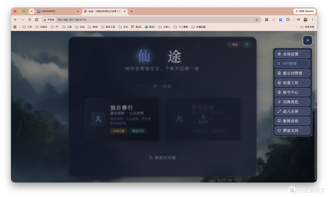
Task: Open the Chrome extensions puzzle icon
Action: pos(288,20)
